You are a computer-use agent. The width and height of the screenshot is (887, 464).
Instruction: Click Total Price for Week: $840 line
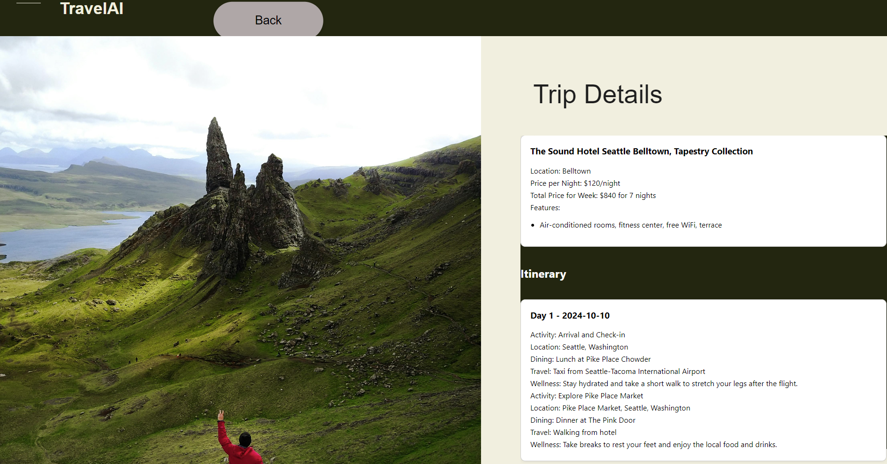point(593,195)
